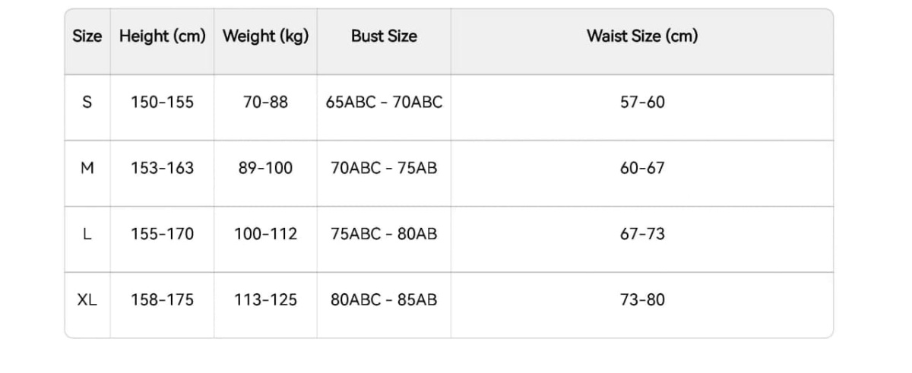Select height cell 153-163
Image resolution: width=912 pixels, height=373 pixels.
pos(162,168)
